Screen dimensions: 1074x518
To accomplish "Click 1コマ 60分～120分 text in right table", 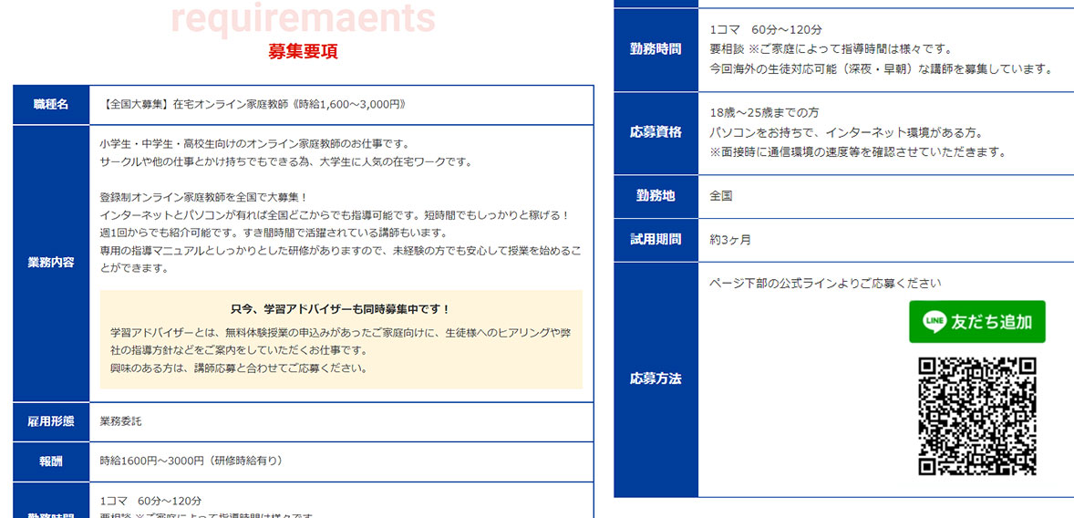I will pos(766,29).
